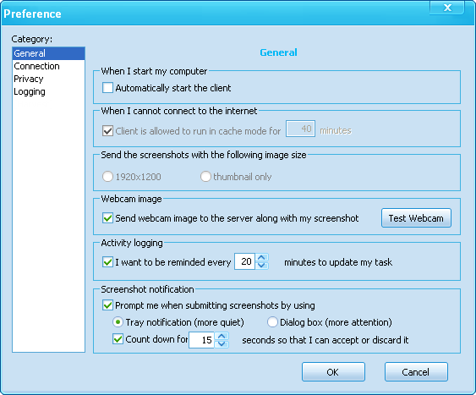Click the cache mode minutes field

coord(300,129)
